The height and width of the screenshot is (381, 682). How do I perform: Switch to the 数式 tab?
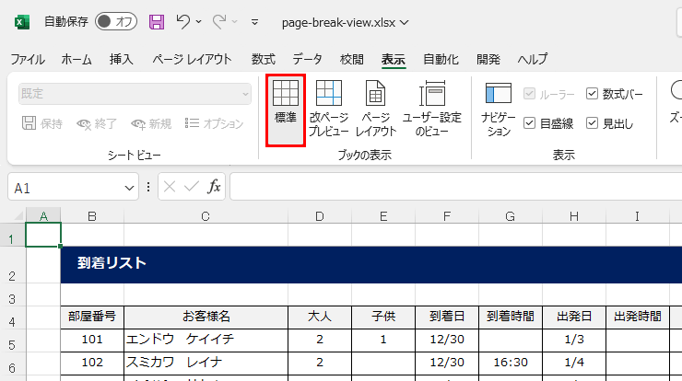point(264,59)
